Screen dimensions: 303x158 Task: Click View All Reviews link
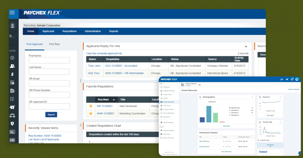(226, 152)
